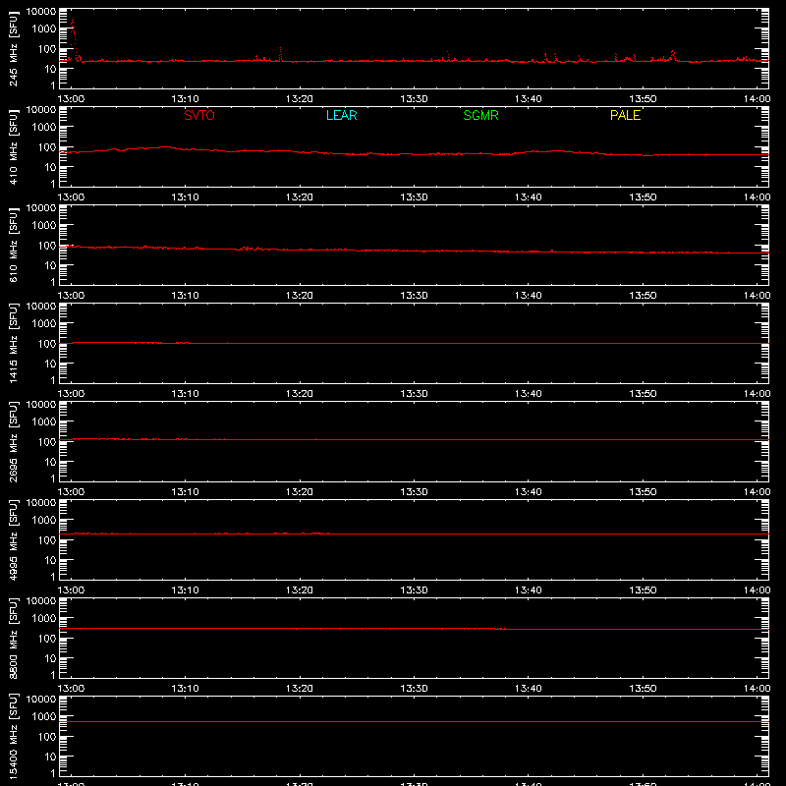This screenshot has height=786, width=786.
Task: Click 13:50 tick label below 410 MHz panel
Action: [643, 197]
